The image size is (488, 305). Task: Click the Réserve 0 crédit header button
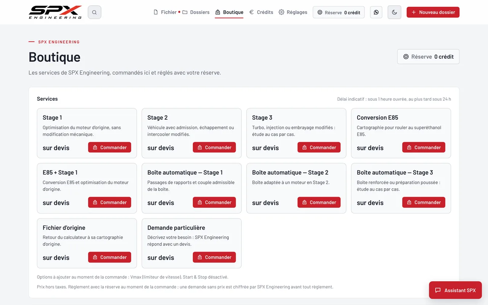(339, 12)
